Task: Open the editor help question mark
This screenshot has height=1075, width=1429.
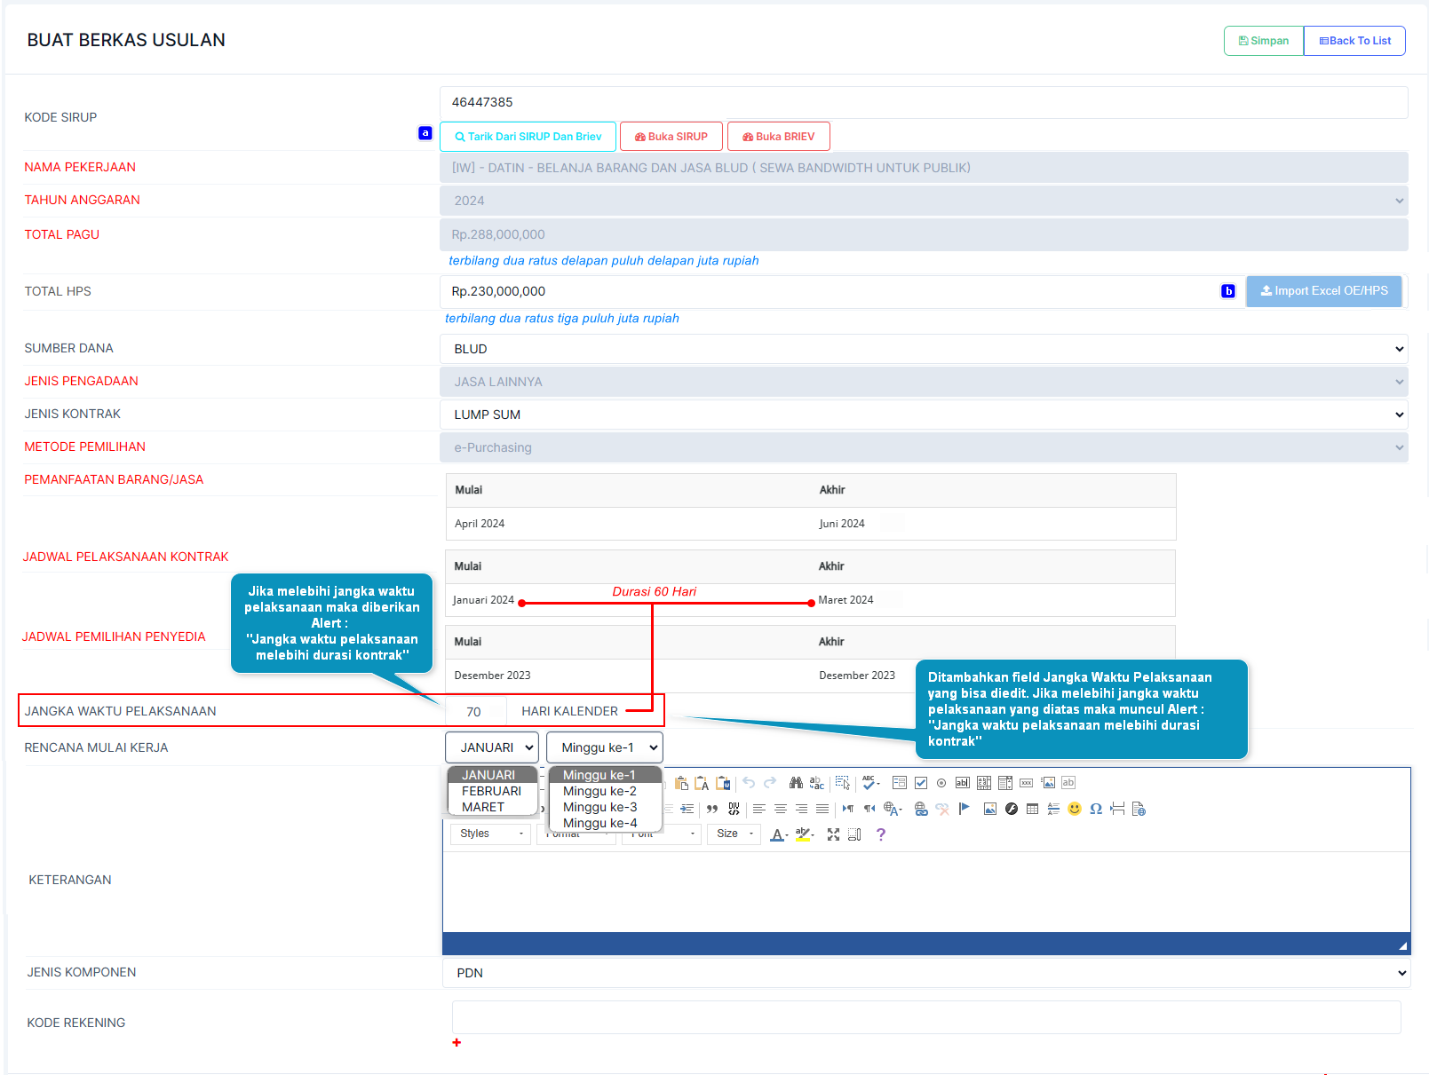Action: (881, 834)
